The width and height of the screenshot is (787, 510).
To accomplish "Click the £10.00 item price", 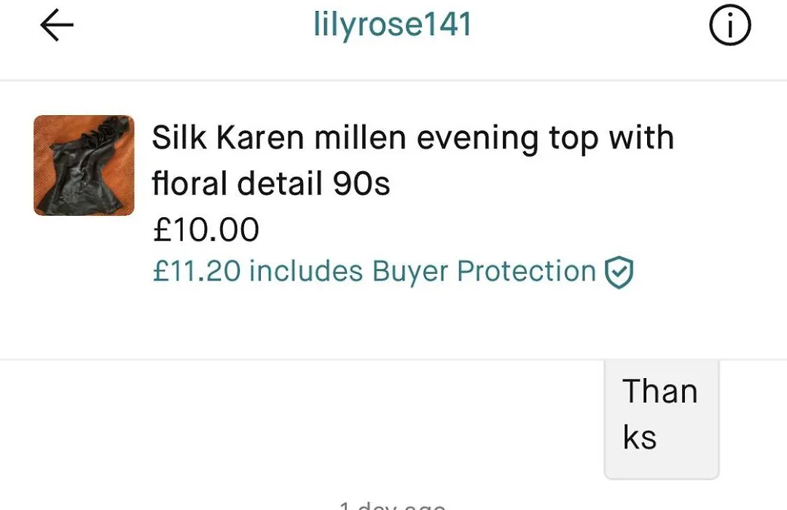I will point(205,230).
